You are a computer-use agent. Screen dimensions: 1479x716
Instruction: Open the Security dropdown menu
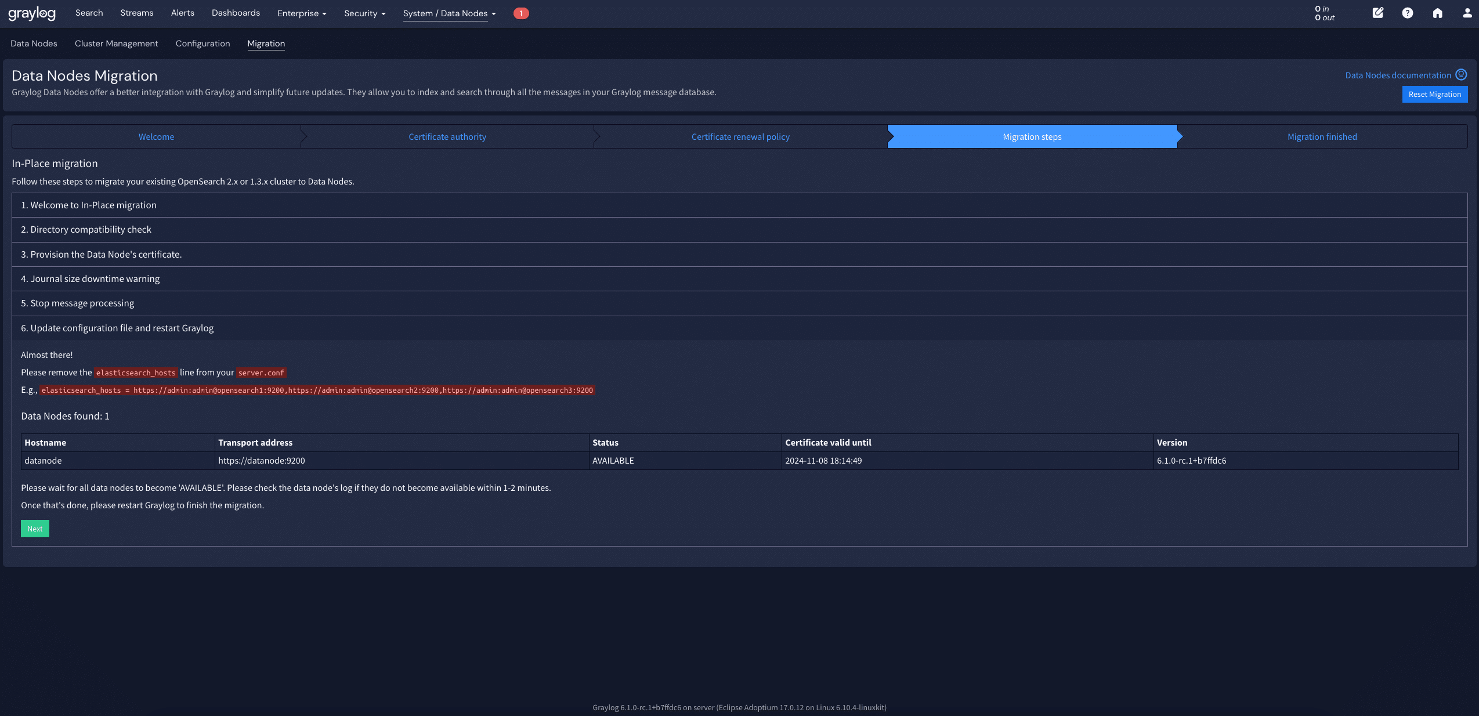coord(364,13)
